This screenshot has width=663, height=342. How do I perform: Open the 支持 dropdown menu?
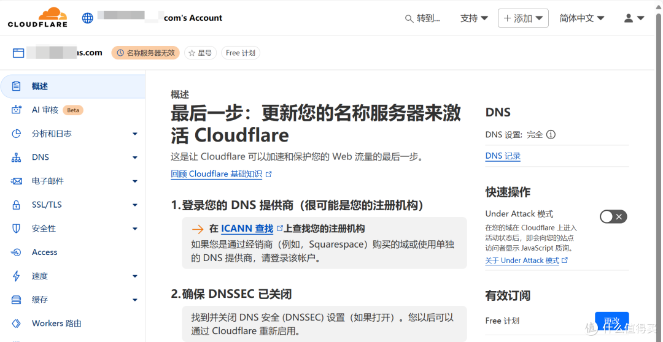474,18
